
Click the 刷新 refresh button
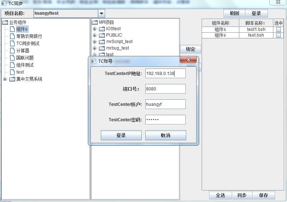coord(235,13)
